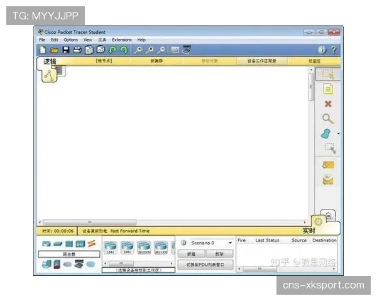Open the File menu
The image size is (377, 301).
[x=42, y=40]
